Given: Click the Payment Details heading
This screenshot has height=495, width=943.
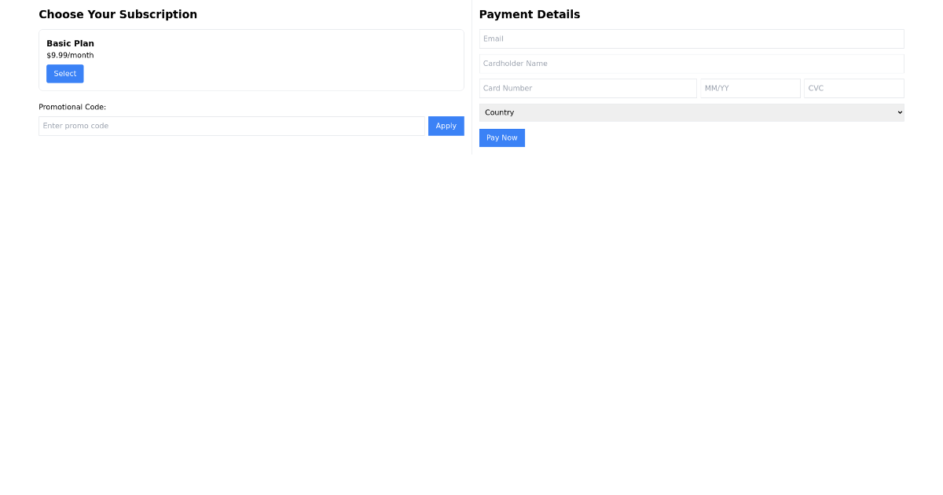Looking at the screenshot, I should tap(530, 14).
